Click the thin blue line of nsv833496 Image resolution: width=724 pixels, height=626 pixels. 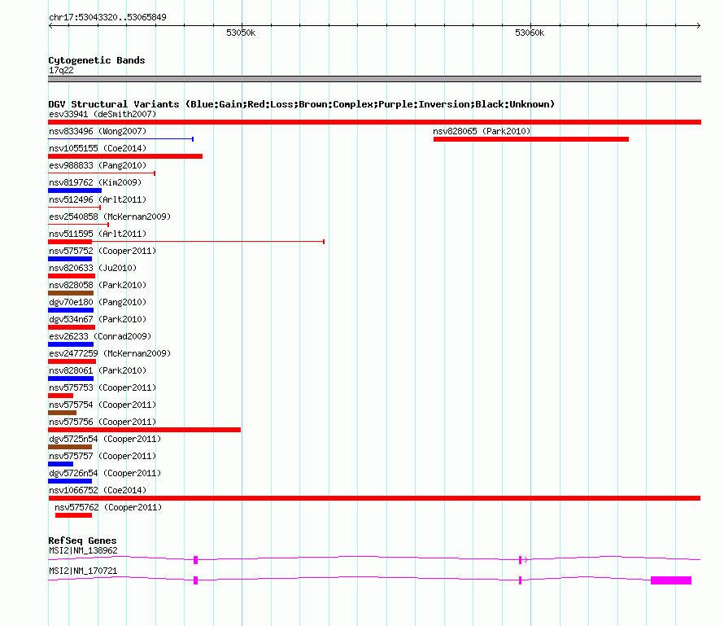(120, 139)
